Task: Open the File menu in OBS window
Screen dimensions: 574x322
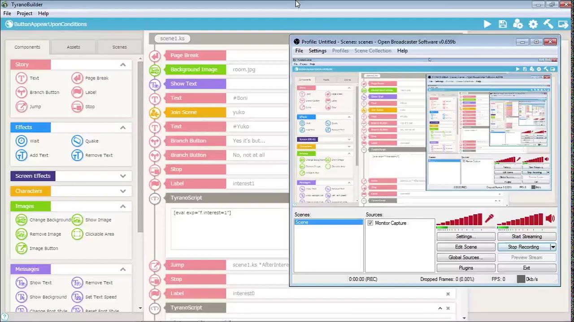Action: pyautogui.click(x=299, y=51)
